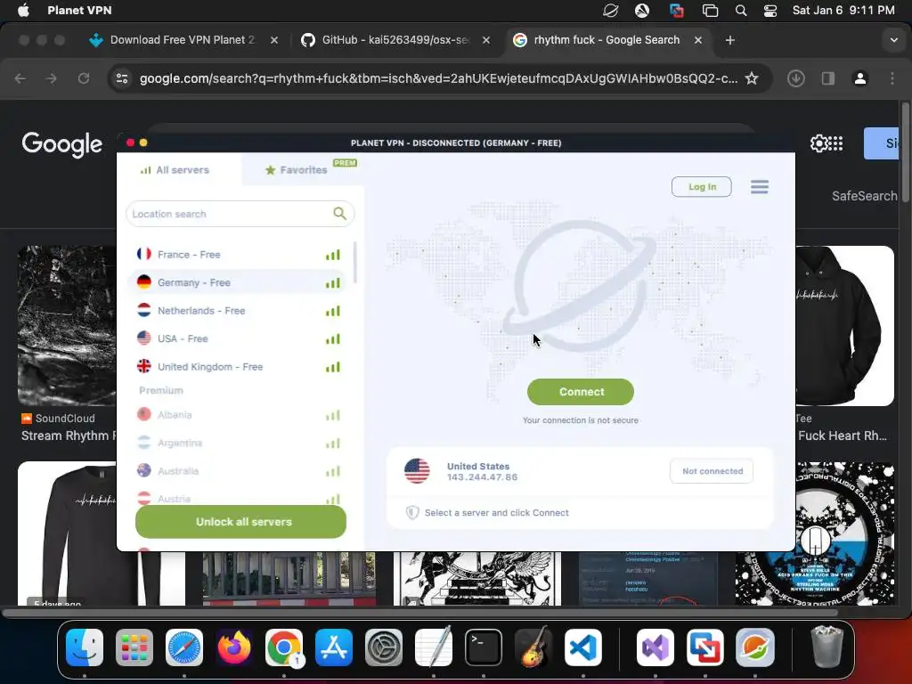
Task: Select France - Free server
Action: 239,254
